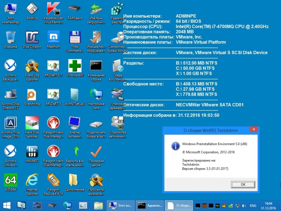
Task: Open the Windows Start button
Action: click(x=7, y=205)
